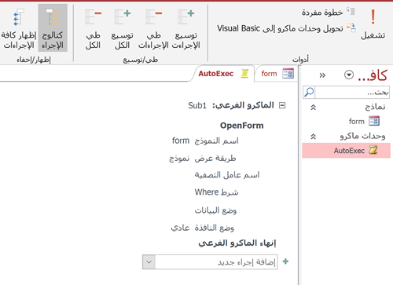Click Collapse Actions (طي الإجراءات) icon

[x=153, y=16]
